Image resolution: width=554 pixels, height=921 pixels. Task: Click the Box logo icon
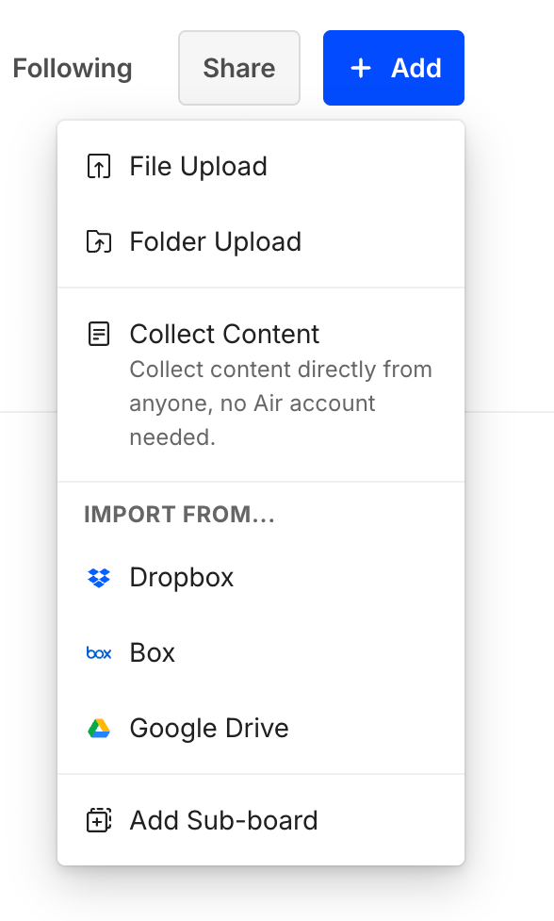click(x=98, y=652)
